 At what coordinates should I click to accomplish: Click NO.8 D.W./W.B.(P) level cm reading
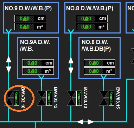click(86, 19)
